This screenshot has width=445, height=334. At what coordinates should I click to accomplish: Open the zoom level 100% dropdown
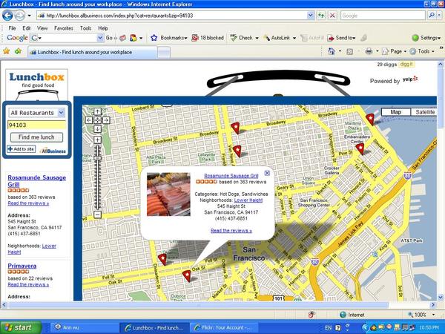433,315
